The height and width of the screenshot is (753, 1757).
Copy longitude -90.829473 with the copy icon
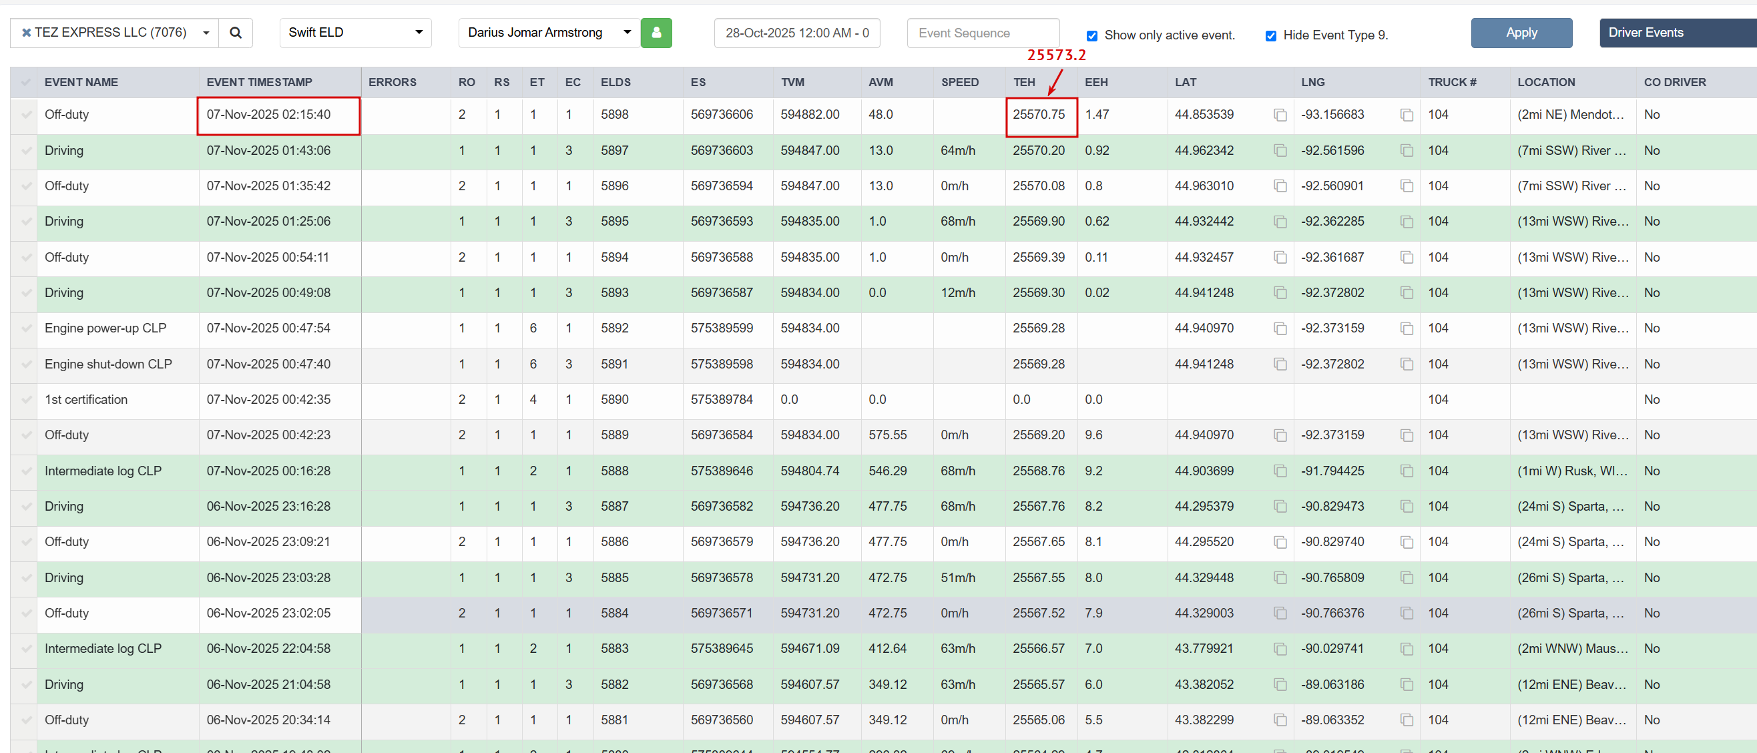(x=1406, y=507)
